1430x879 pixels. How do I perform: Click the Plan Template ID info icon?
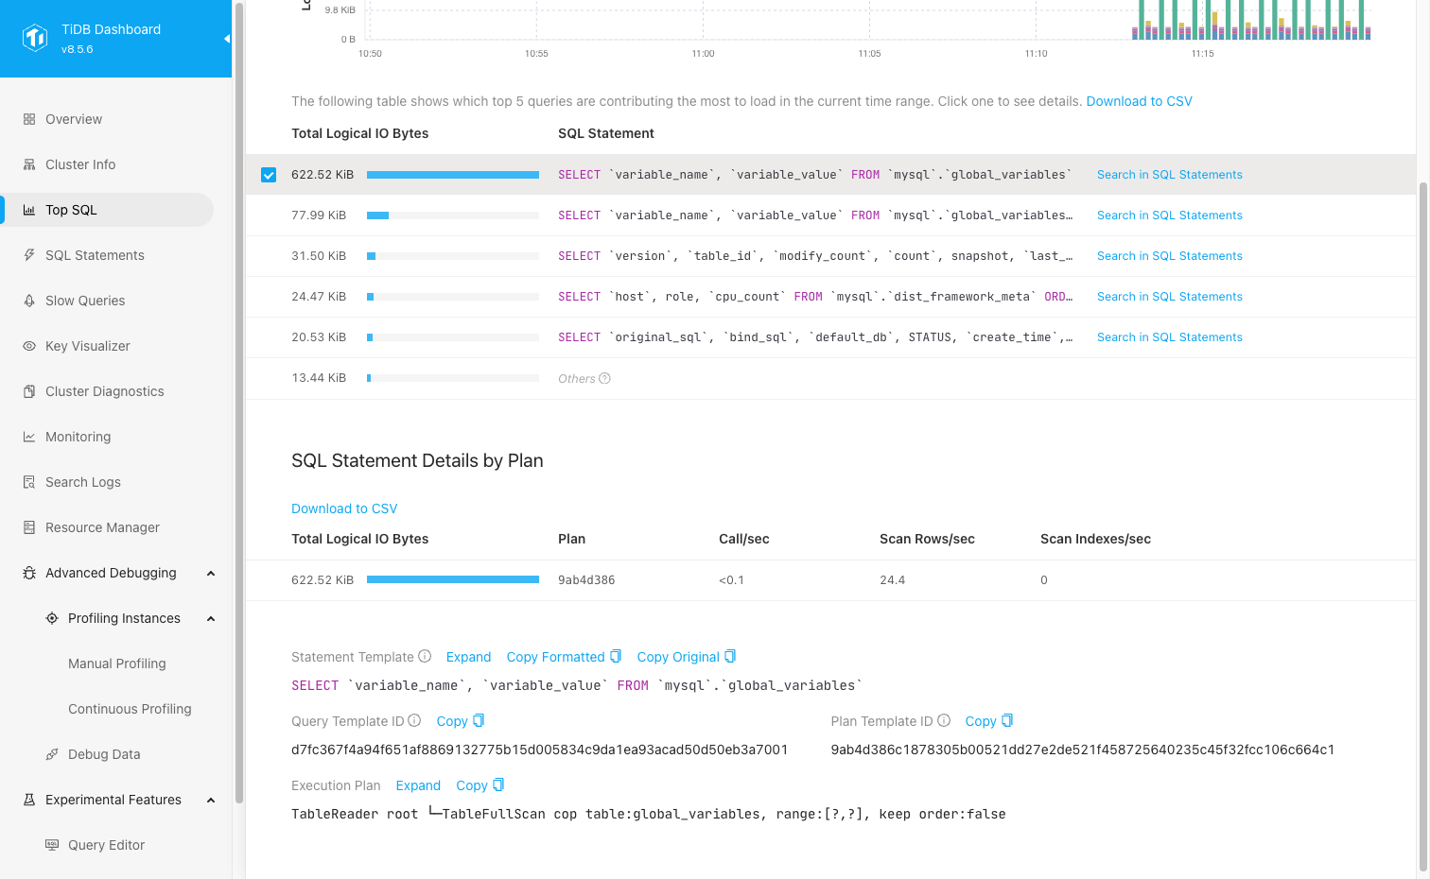pyautogui.click(x=944, y=720)
